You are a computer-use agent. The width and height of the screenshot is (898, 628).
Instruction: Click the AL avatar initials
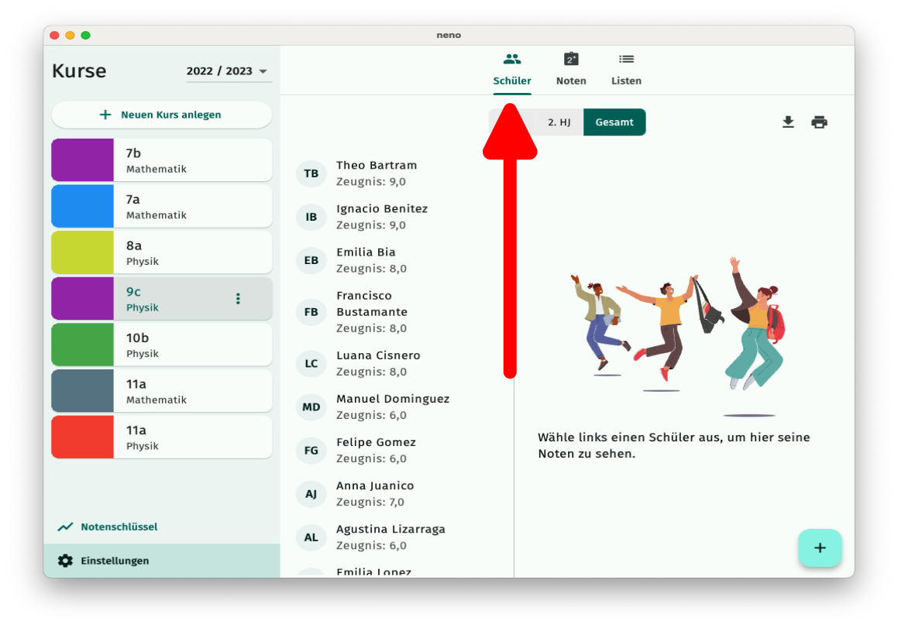point(311,537)
